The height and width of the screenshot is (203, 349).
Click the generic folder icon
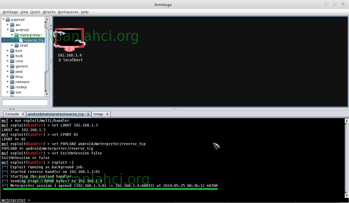point(12,66)
